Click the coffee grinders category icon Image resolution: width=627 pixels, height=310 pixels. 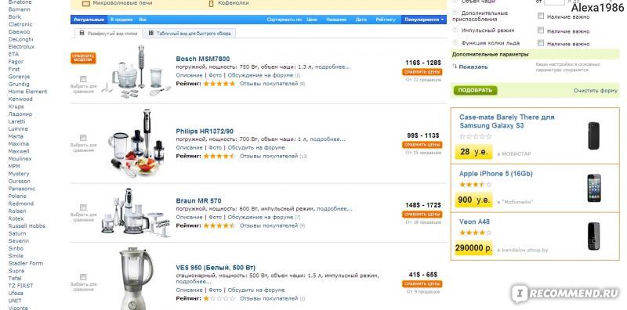pyautogui.click(x=212, y=4)
